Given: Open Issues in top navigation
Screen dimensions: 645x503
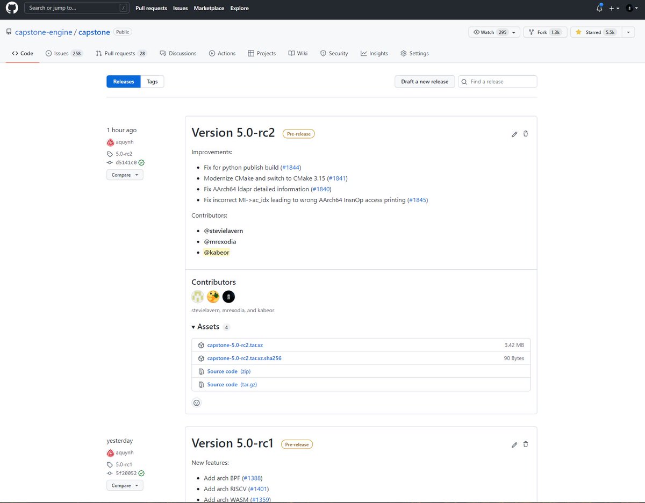Looking at the screenshot, I should (x=180, y=8).
